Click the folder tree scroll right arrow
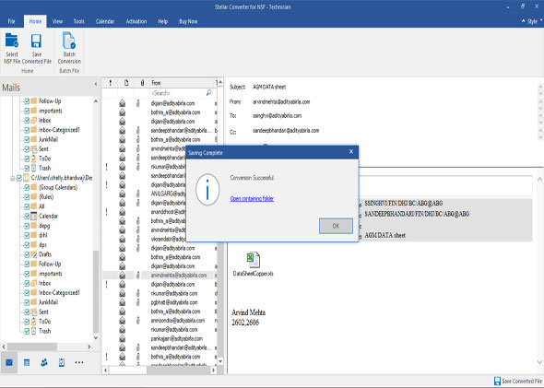Image resolution: width=544 pixels, height=388 pixels. (x=89, y=347)
